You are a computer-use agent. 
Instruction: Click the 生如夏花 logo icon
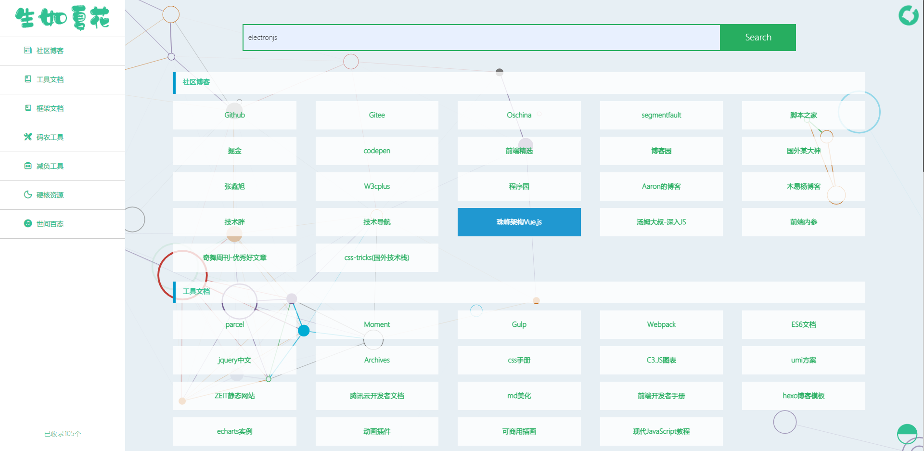coord(64,18)
